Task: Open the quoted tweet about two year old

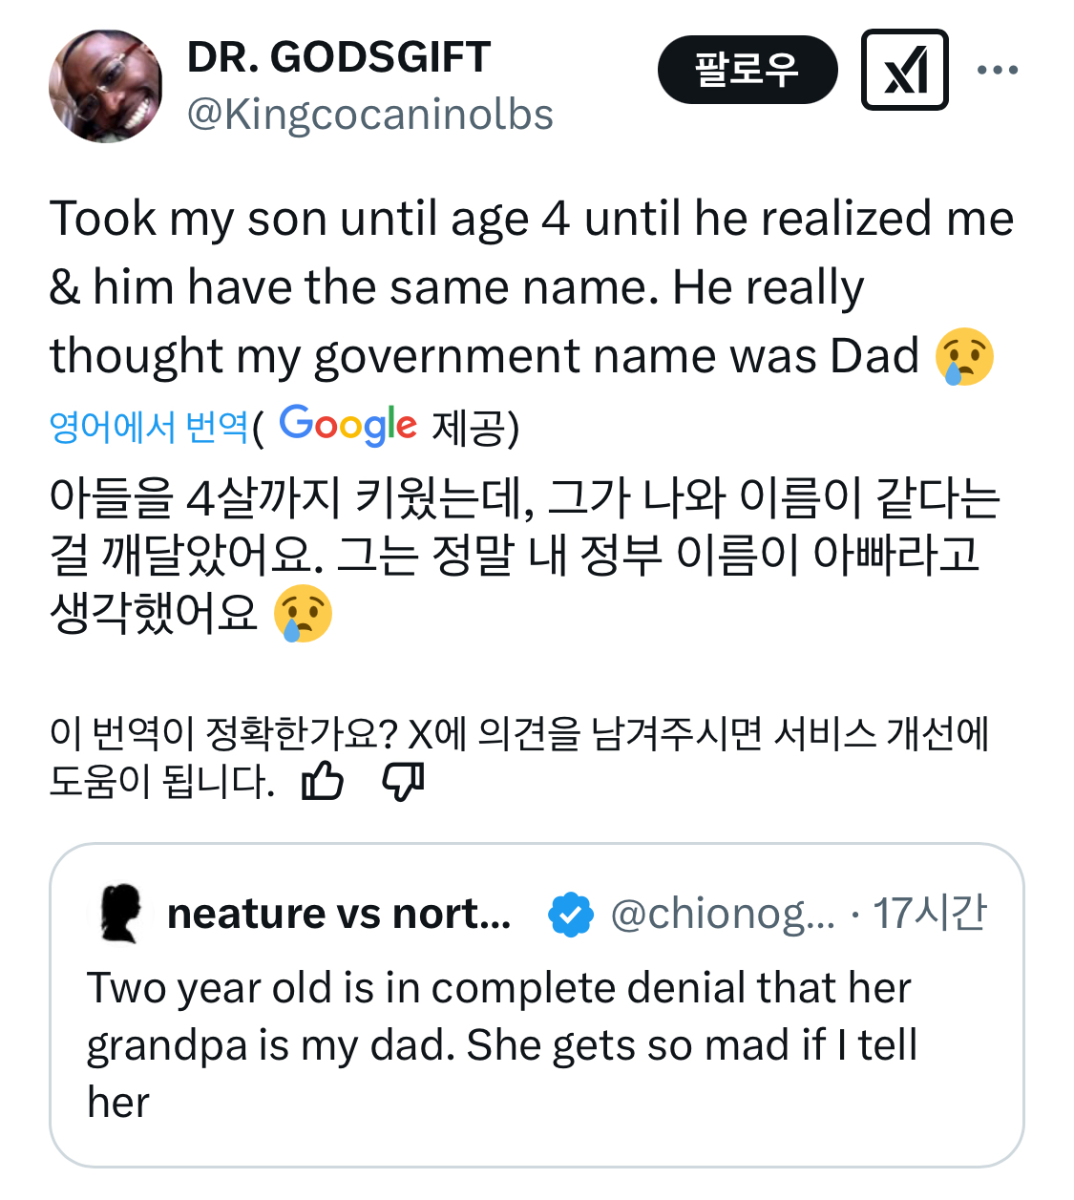Action: point(501,1044)
